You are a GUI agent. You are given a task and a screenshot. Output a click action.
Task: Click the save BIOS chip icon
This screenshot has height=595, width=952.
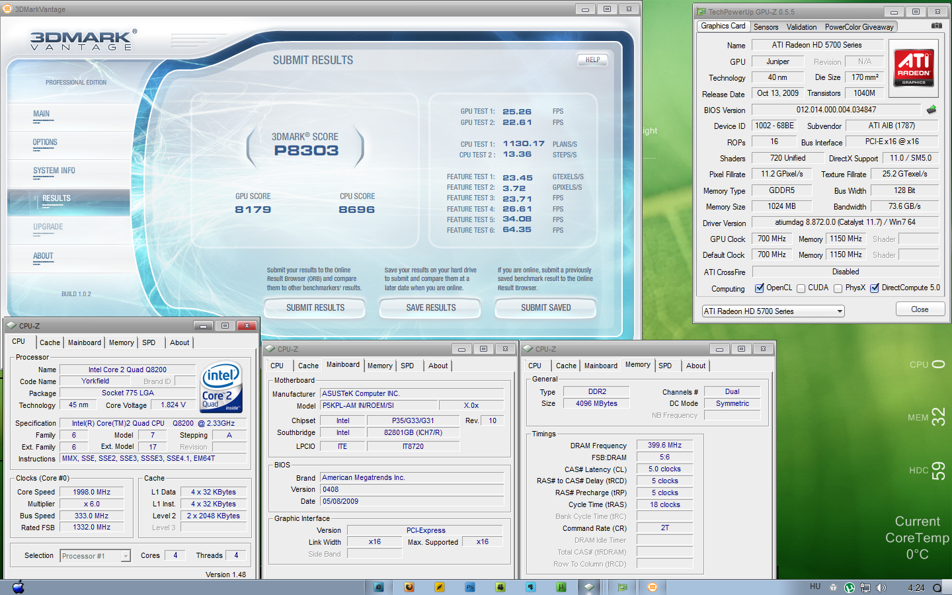click(x=932, y=110)
